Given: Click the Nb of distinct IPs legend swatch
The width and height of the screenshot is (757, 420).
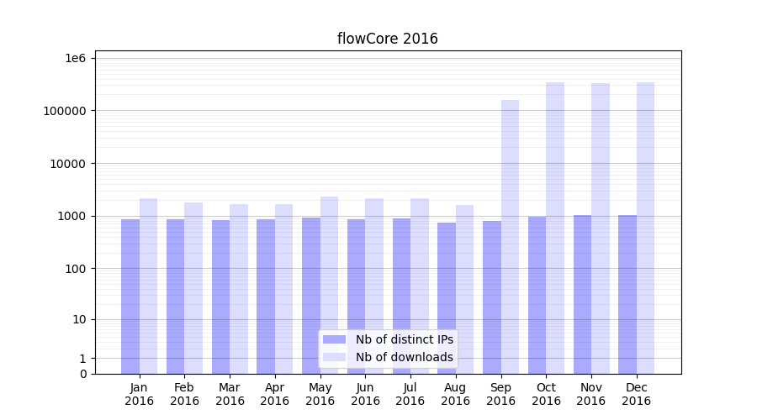Looking at the screenshot, I should [x=334, y=339].
